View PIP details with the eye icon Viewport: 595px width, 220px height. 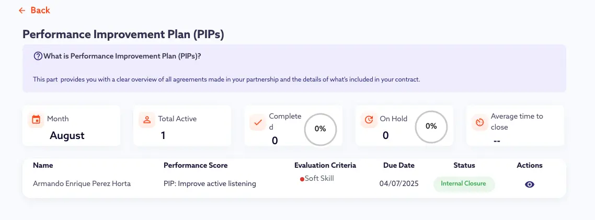coord(530,184)
